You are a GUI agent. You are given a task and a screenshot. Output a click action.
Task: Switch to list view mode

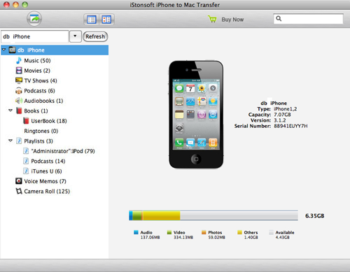tap(91, 20)
